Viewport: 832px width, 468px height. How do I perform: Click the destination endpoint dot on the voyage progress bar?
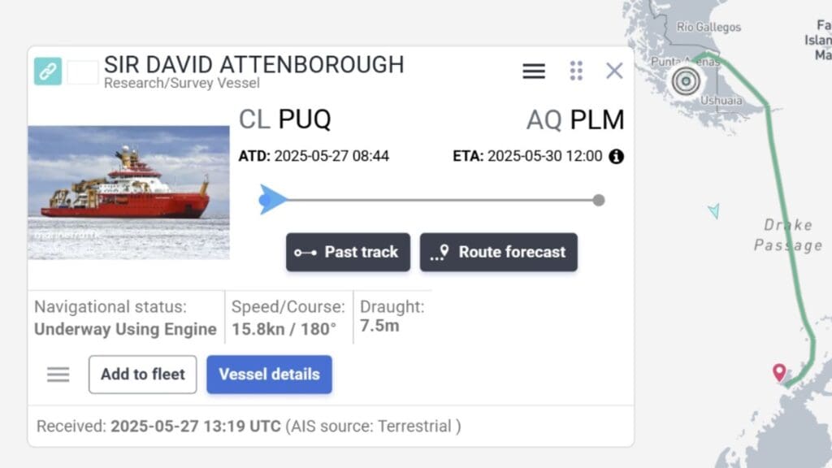click(x=599, y=200)
